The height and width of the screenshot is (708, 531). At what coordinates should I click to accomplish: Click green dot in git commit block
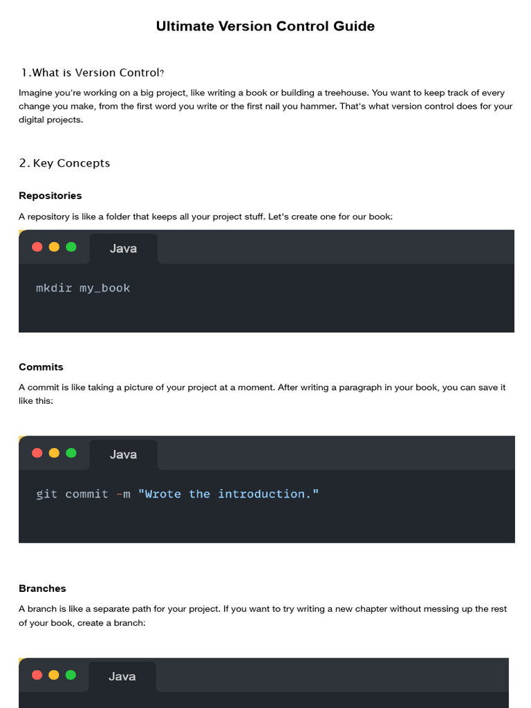(x=71, y=453)
